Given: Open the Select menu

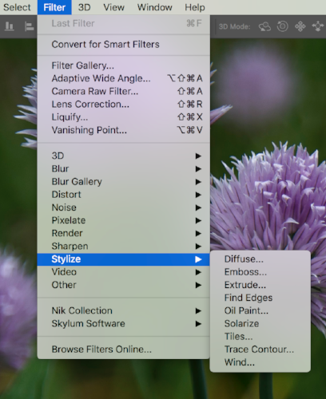Looking at the screenshot, I should [17, 7].
